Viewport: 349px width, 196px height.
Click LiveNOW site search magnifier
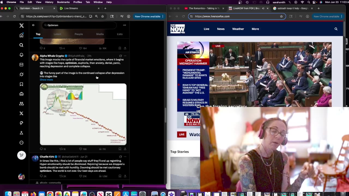pyautogui.click(x=336, y=29)
